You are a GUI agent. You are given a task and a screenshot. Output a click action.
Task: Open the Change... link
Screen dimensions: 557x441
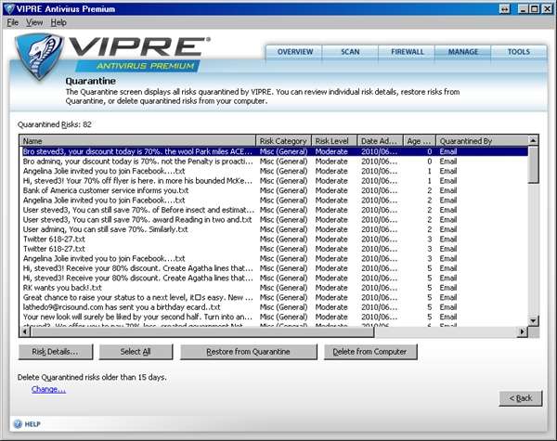point(48,390)
